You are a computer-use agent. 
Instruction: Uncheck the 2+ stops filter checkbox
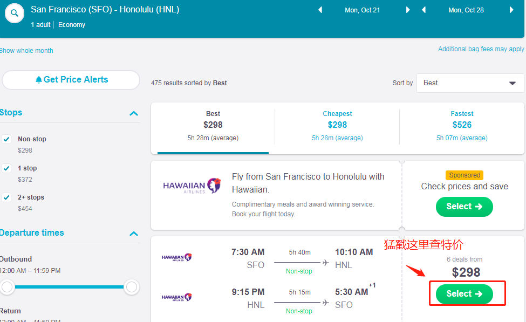point(6,197)
